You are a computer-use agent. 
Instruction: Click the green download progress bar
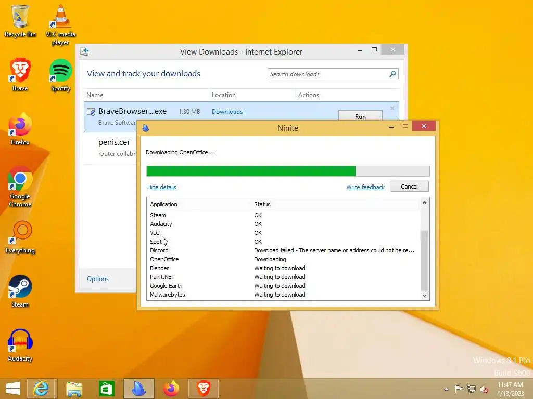coord(251,171)
